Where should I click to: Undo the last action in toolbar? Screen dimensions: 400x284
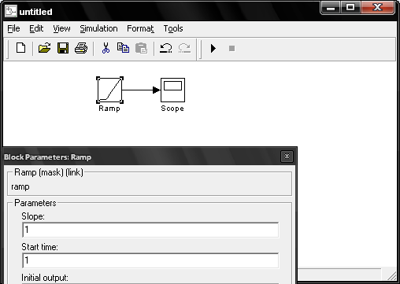pos(166,48)
